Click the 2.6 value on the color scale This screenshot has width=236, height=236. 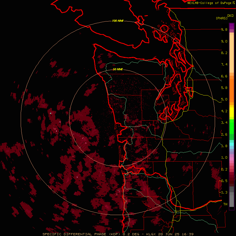pos(224,135)
